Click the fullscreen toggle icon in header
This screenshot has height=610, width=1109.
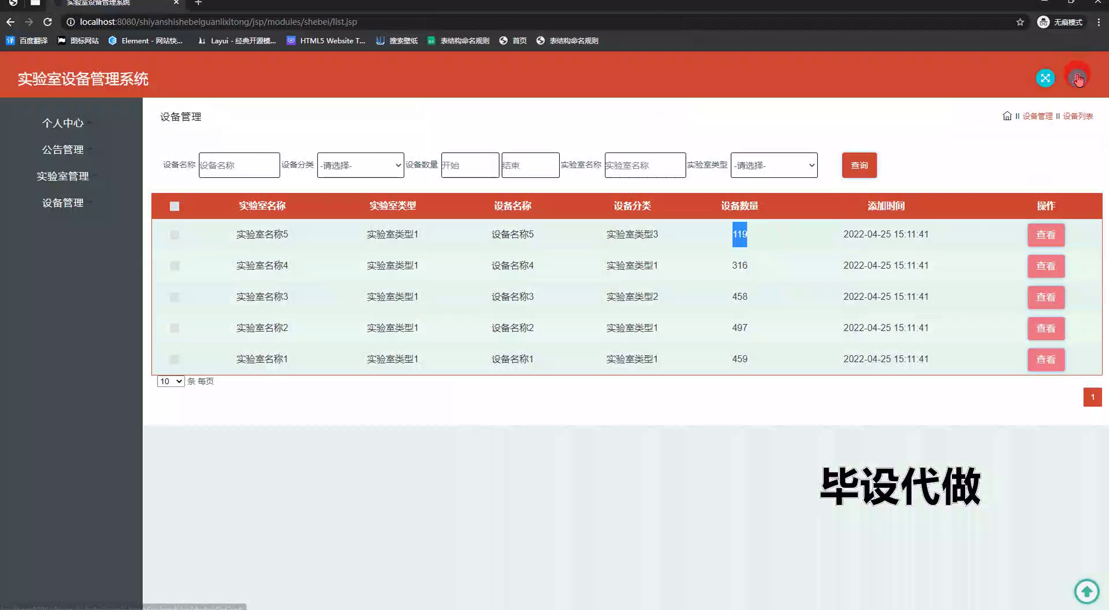click(x=1045, y=78)
